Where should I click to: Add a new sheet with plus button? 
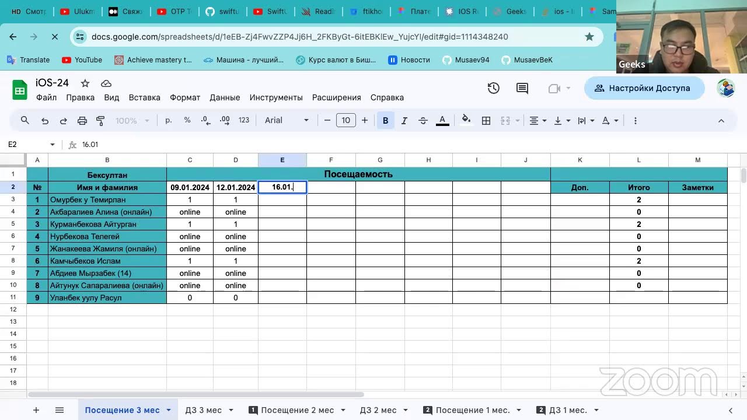36,410
